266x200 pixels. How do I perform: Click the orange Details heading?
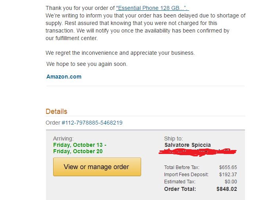click(56, 112)
